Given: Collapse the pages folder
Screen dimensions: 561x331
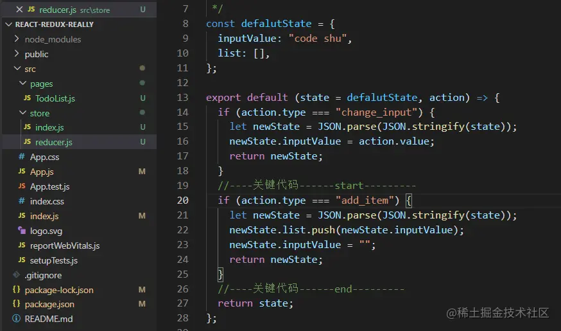Looking at the screenshot, I should [x=22, y=83].
